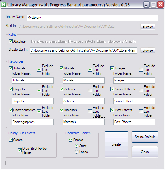Enable Exclude Last Folder for Images
The height and width of the screenshot is (170, 165).
141,70
